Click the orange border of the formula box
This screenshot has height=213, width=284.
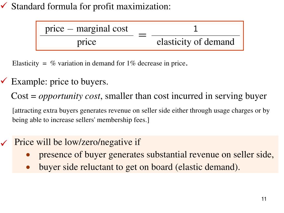click(140, 21)
